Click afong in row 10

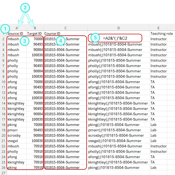click(x=17, y=82)
